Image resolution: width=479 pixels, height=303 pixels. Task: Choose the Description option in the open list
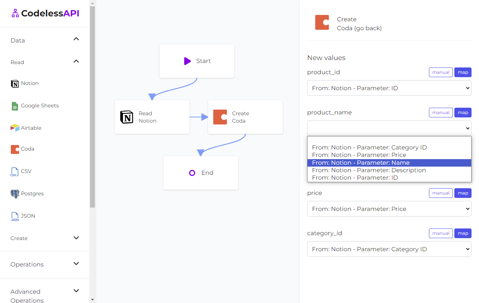click(x=389, y=170)
